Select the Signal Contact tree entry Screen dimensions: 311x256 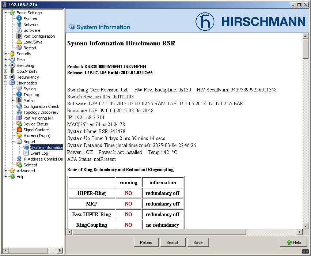click(36, 130)
